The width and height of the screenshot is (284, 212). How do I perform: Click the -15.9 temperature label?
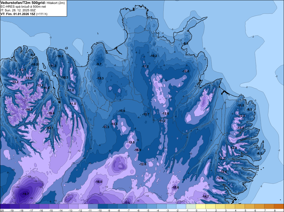click(137, 150)
